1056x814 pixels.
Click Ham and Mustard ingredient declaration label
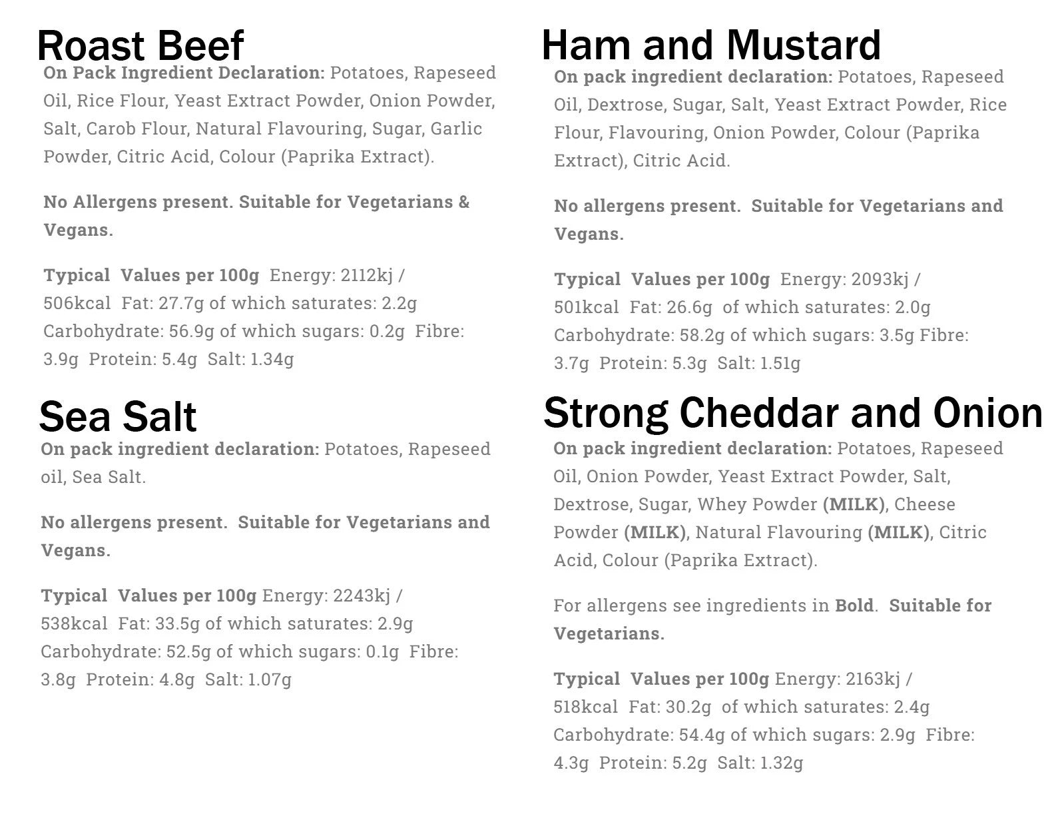tap(693, 77)
